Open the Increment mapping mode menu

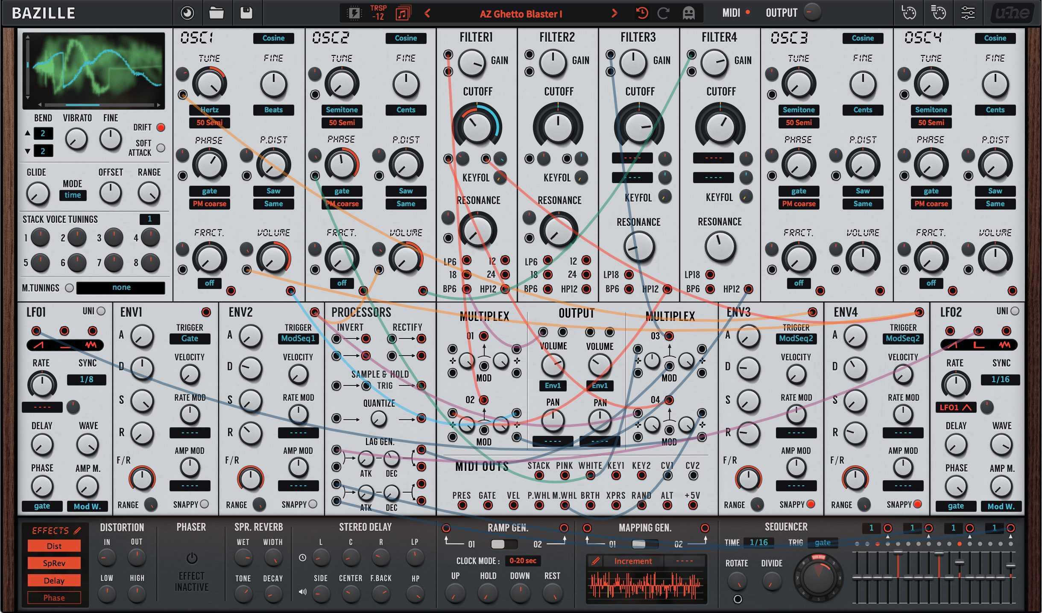point(633,561)
